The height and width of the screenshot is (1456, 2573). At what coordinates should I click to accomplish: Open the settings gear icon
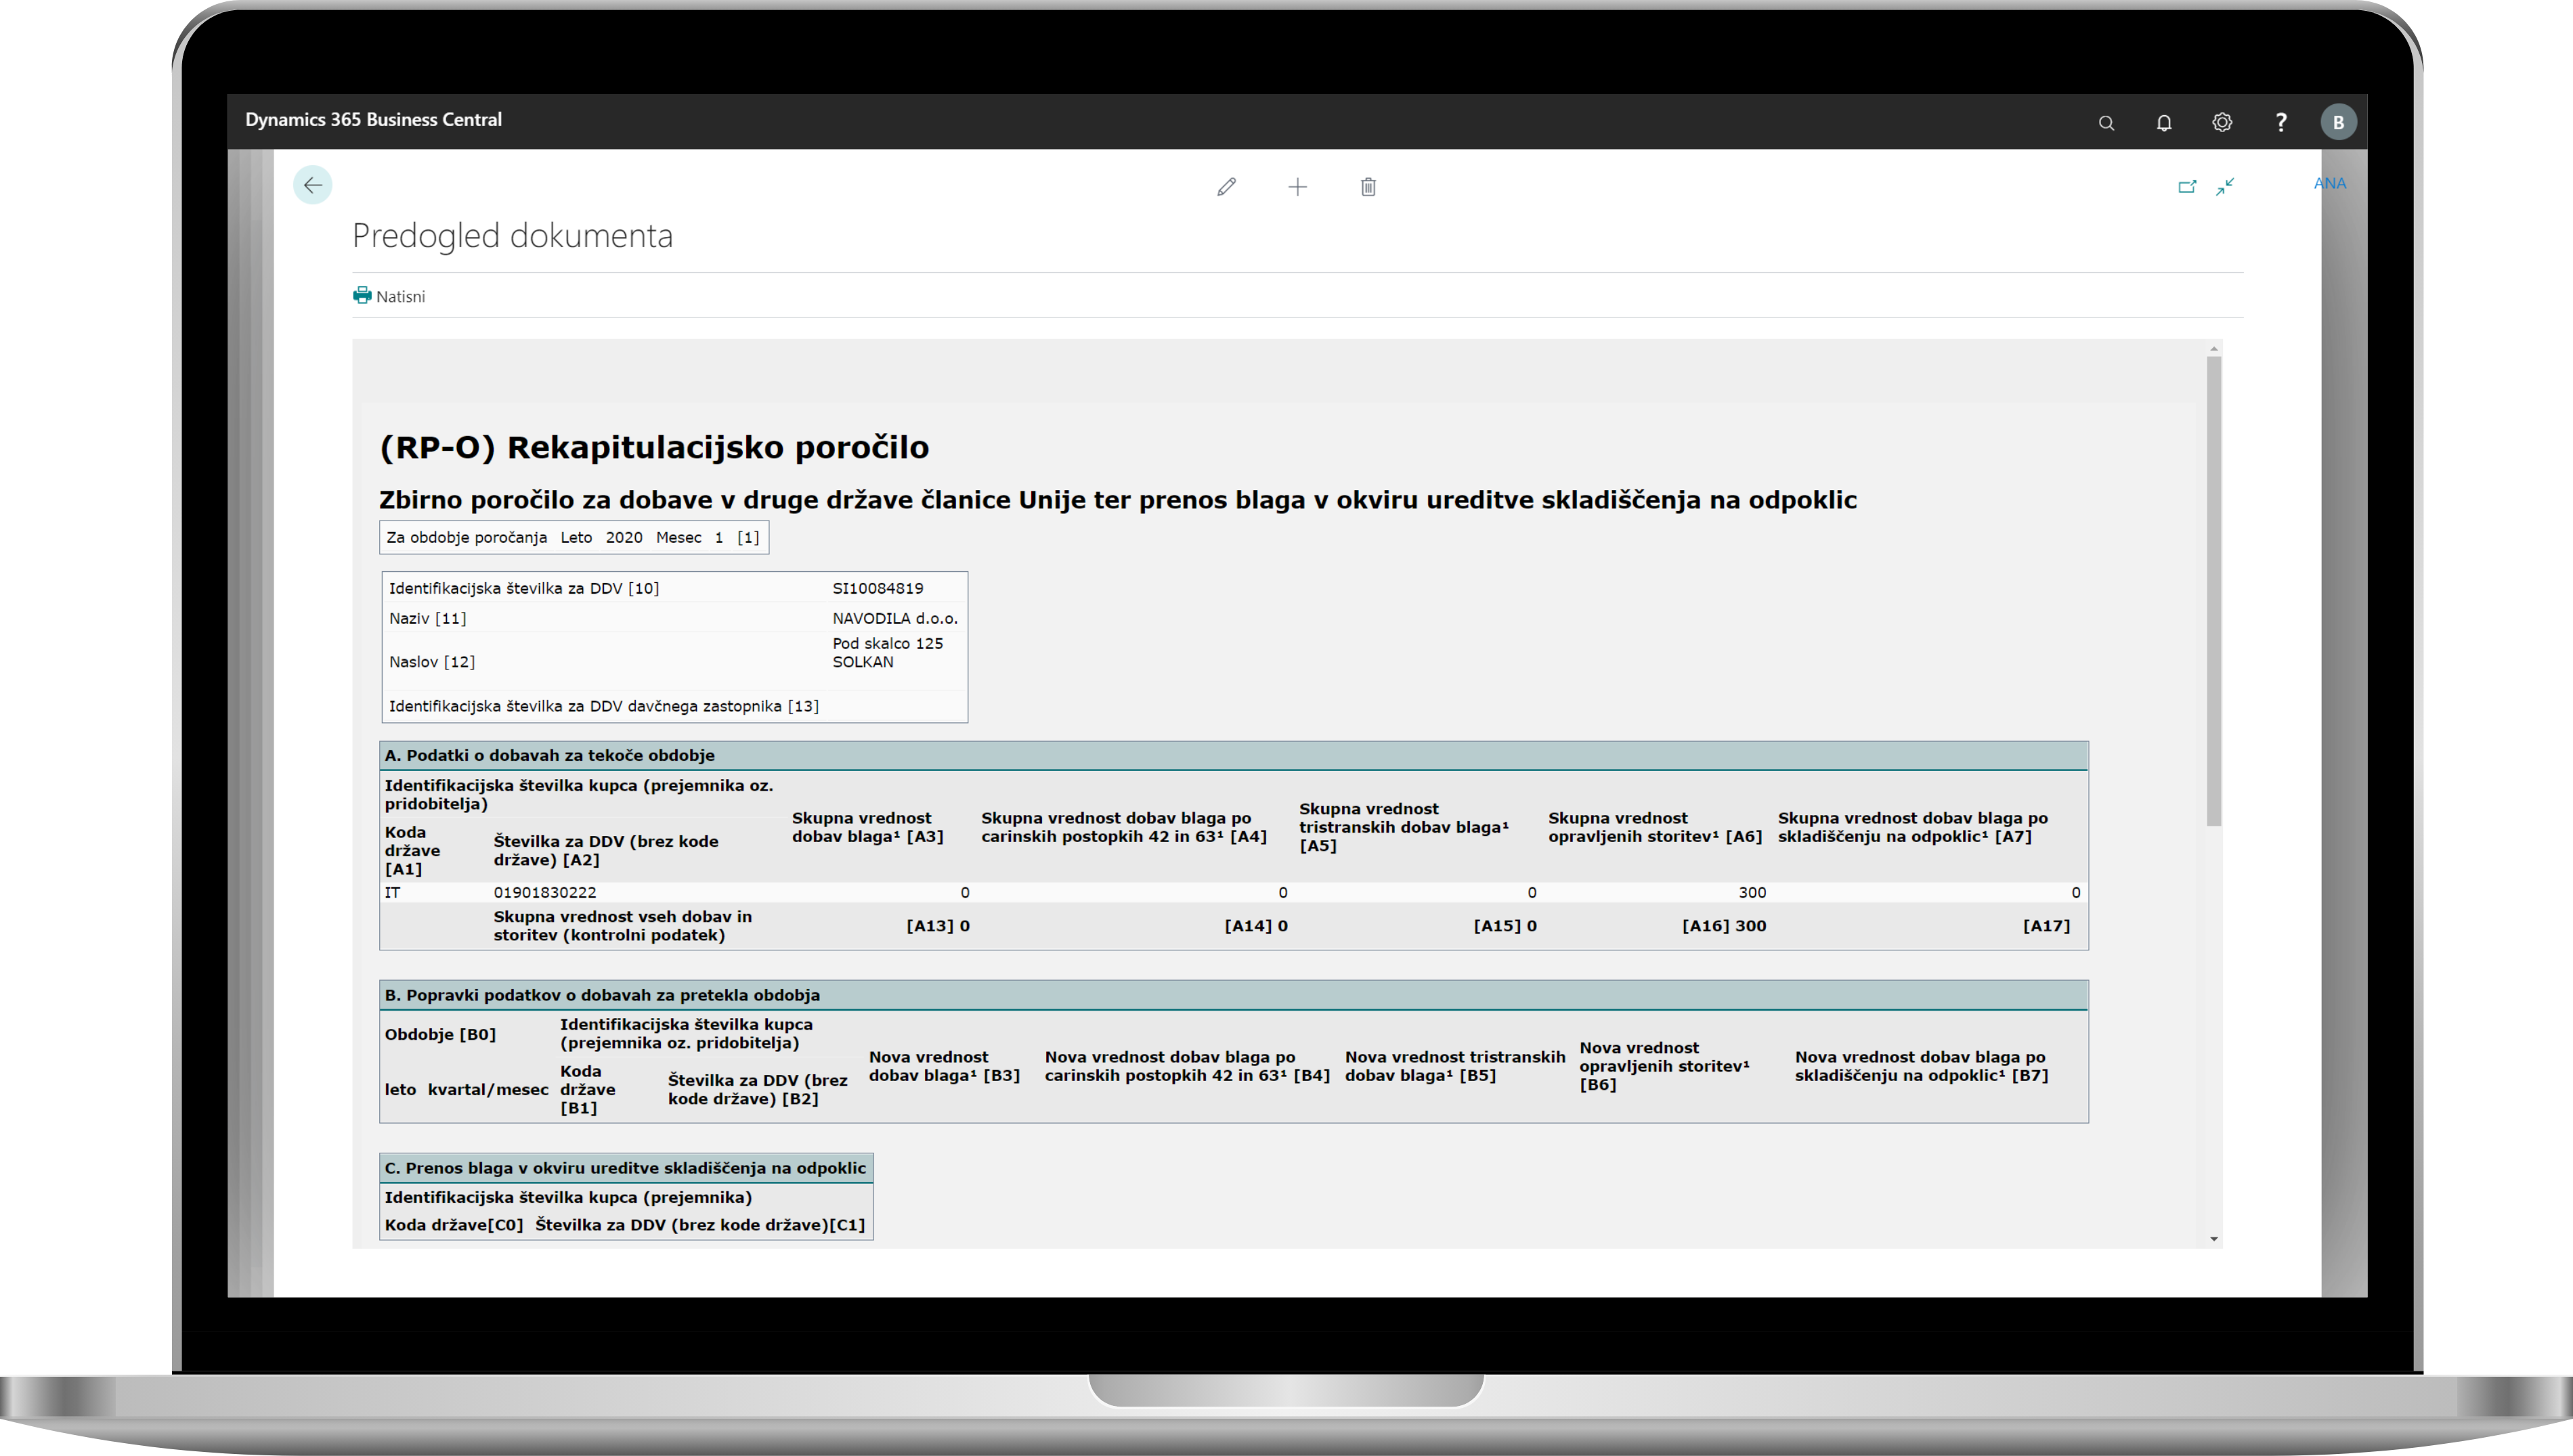pyautogui.click(x=2222, y=122)
